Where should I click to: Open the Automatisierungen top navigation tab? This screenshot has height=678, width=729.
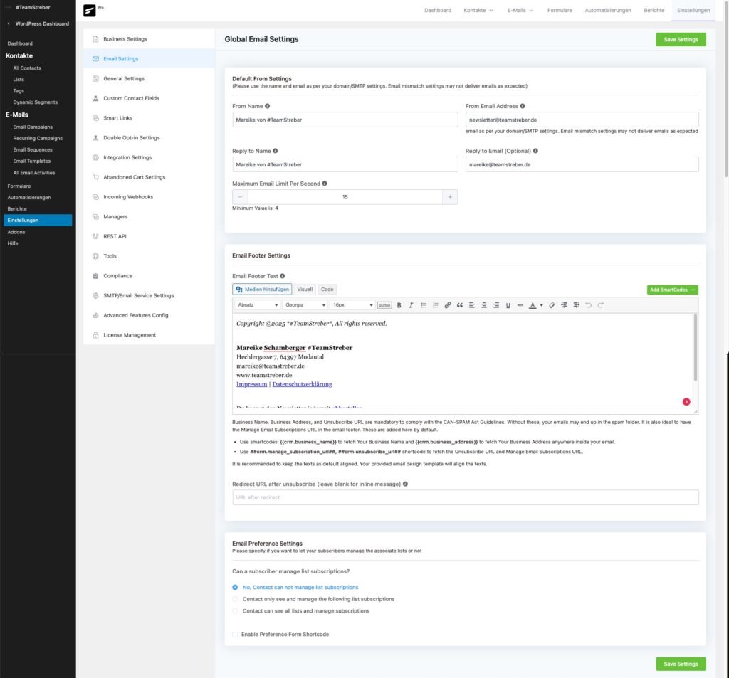608,11
